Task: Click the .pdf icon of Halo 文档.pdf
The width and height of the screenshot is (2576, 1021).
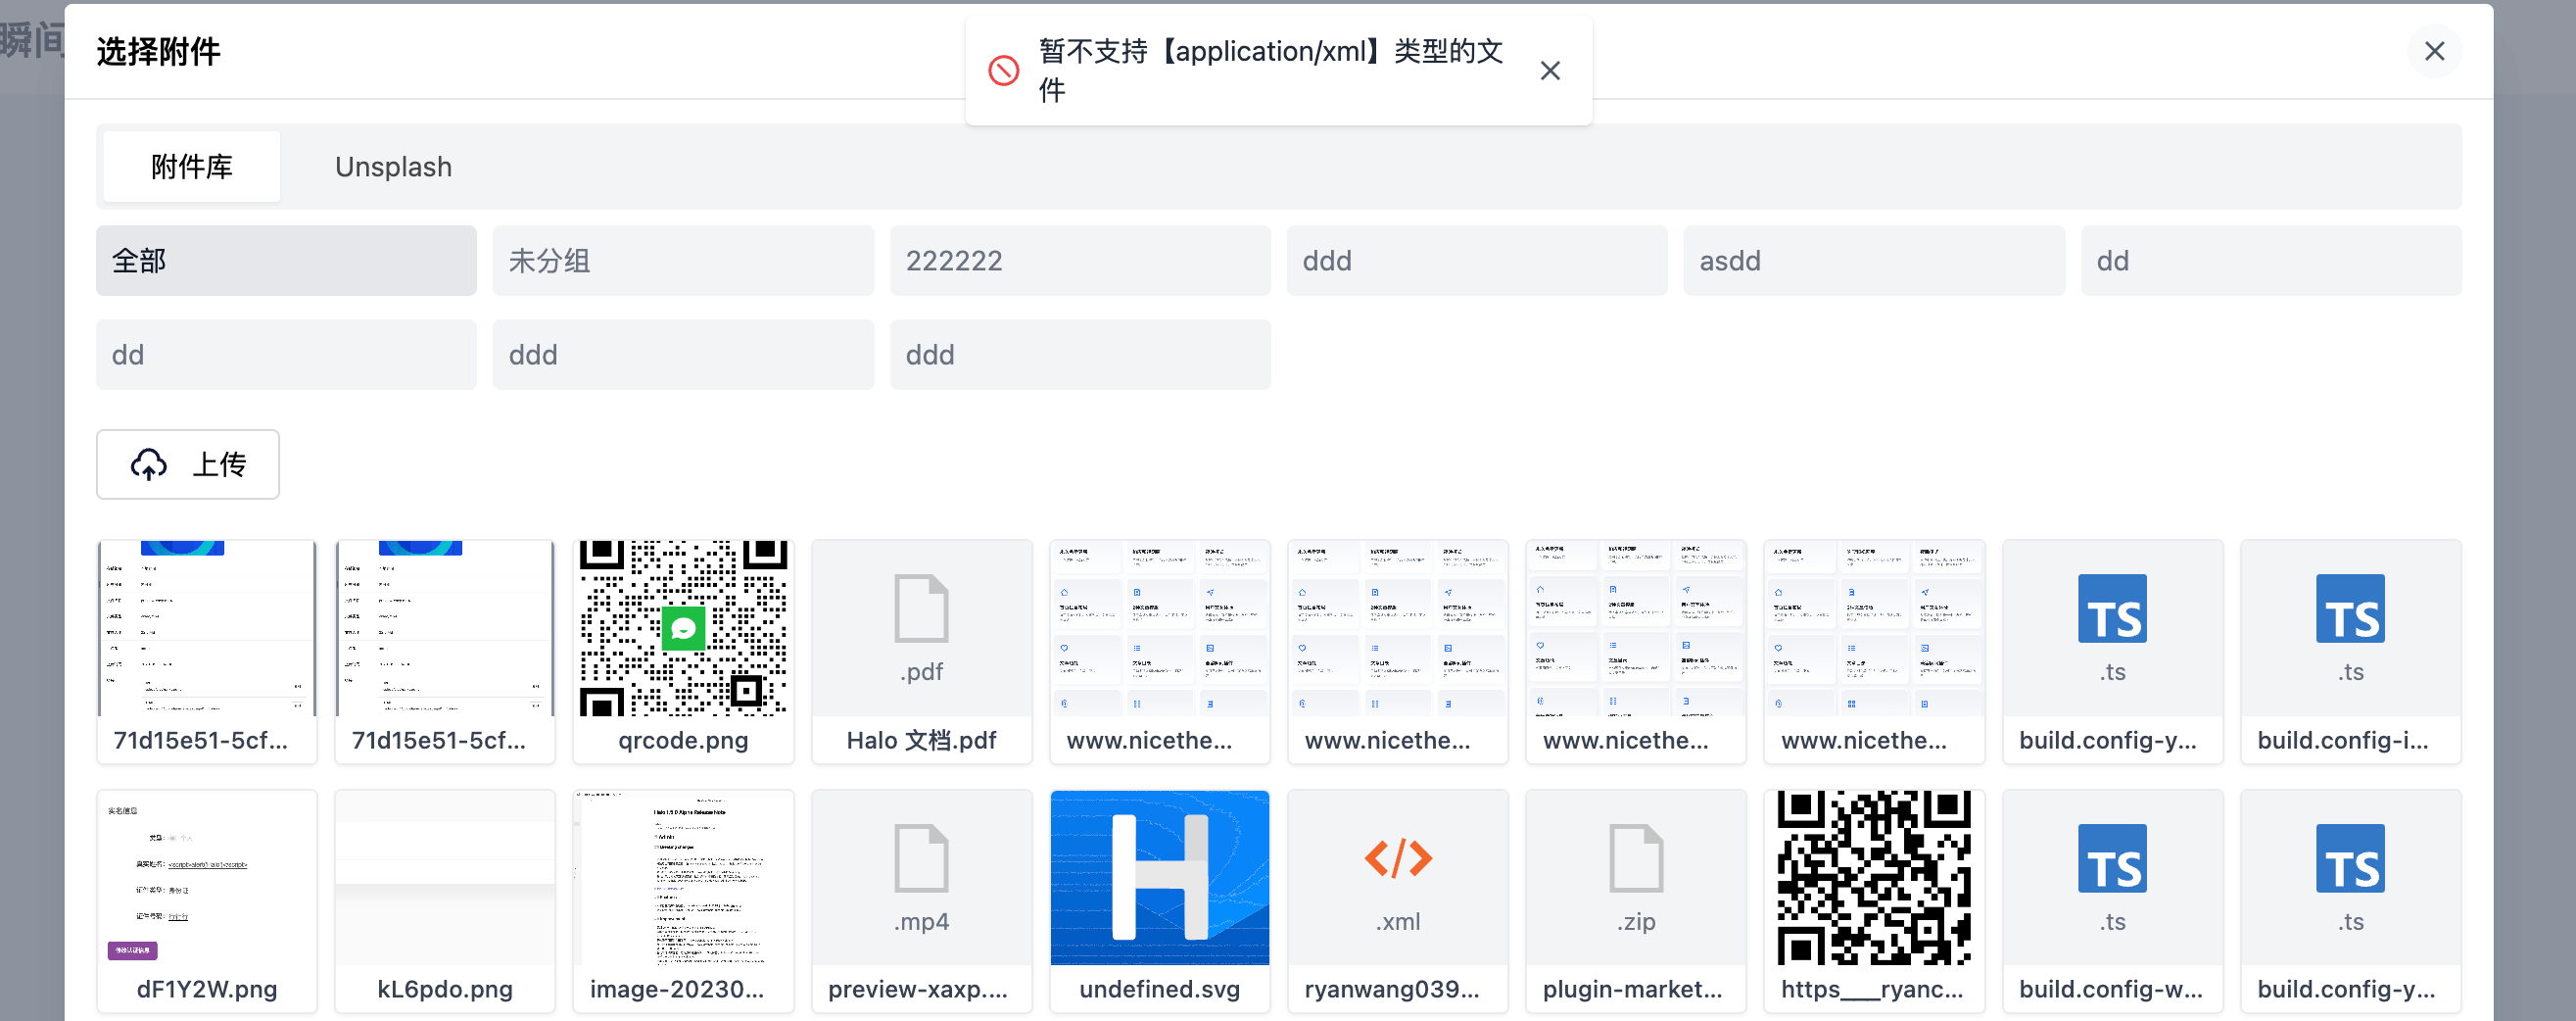Action: click(921, 609)
